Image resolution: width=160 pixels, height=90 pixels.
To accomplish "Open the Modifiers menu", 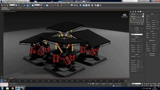I will [x=29, y=3].
